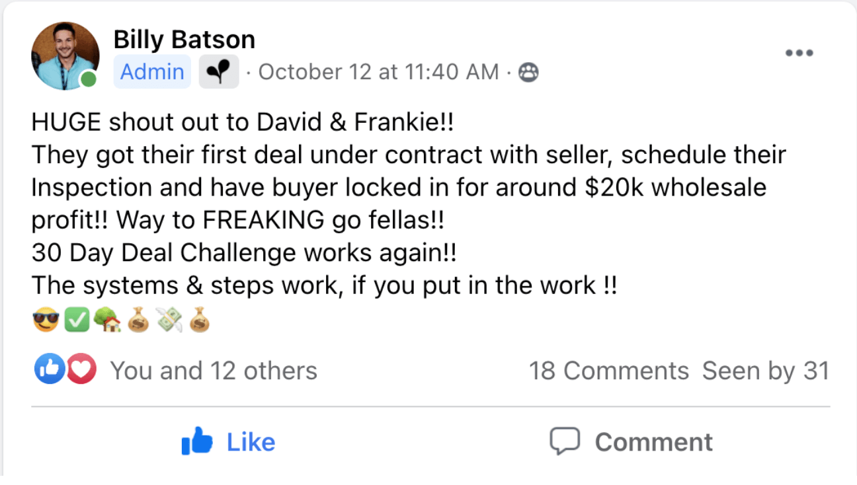The height and width of the screenshot is (485, 857).
Task: Open the three-dot post options menu
Action: tap(799, 53)
